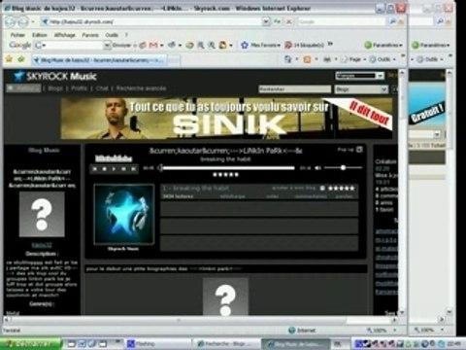Click the popup blocker bloqué(s) icon

[x=287, y=45]
